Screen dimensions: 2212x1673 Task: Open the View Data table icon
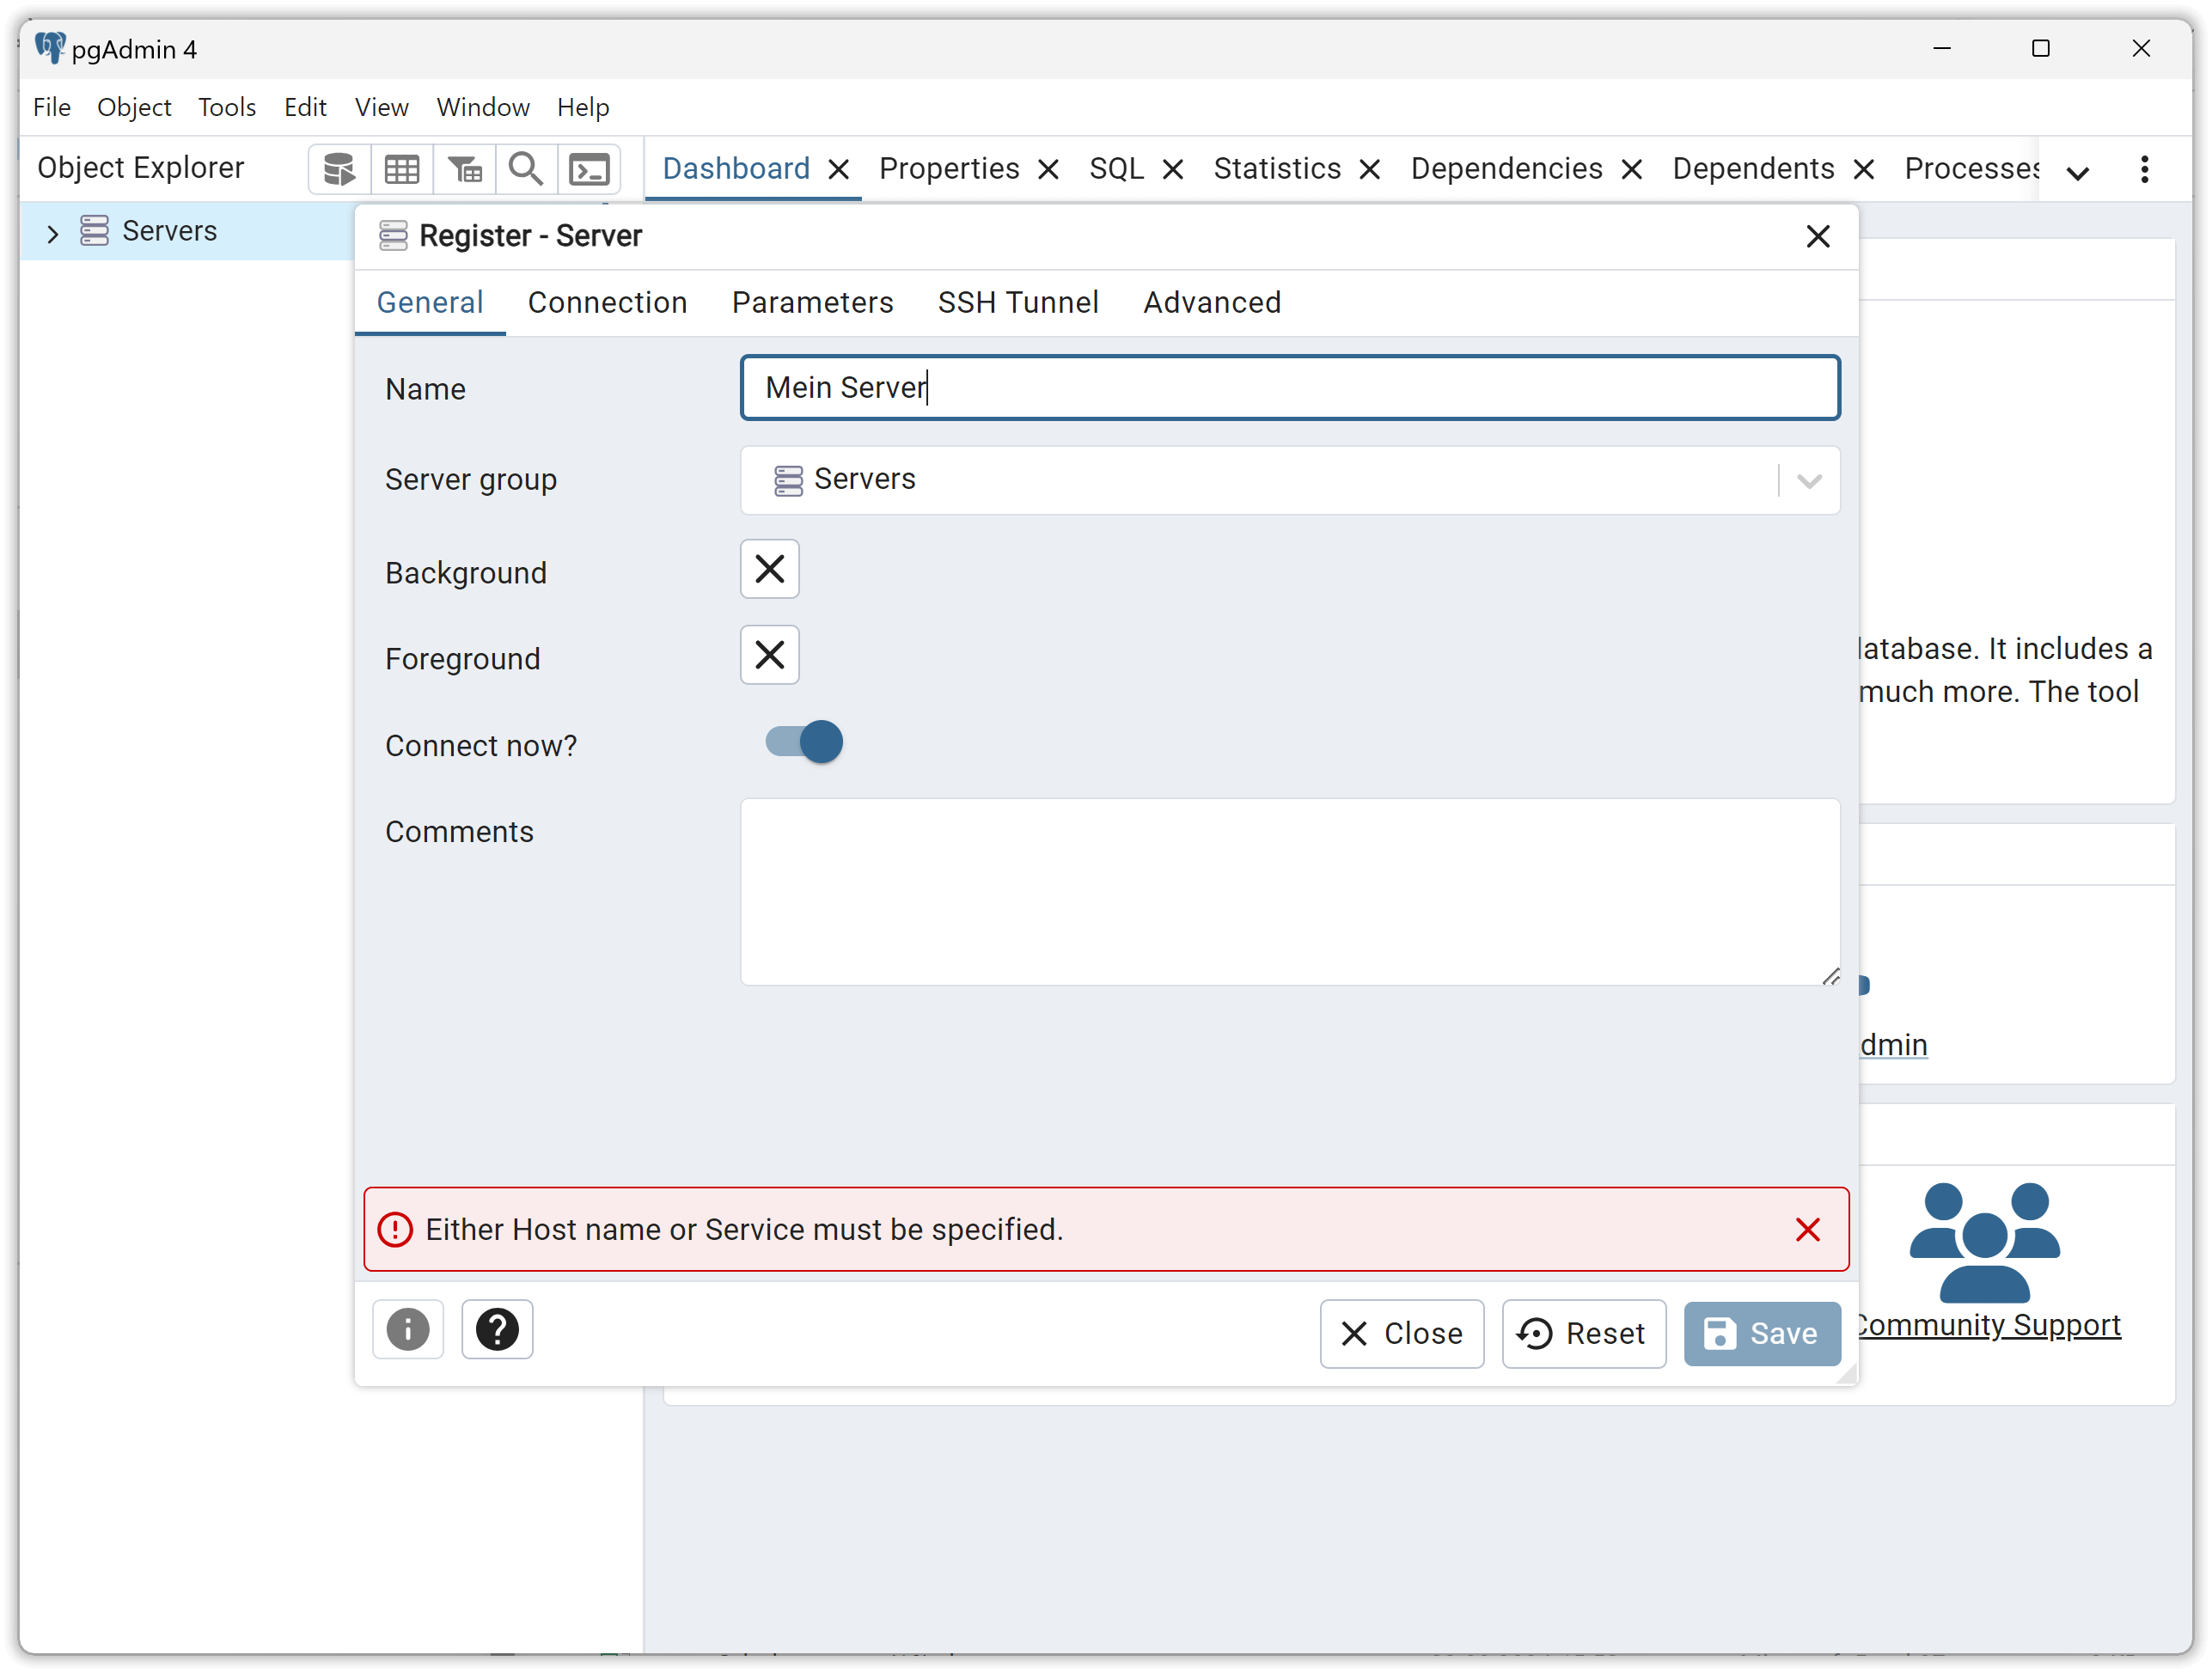tap(402, 169)
